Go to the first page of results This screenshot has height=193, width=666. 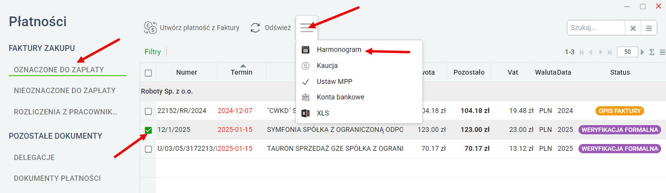582,52
